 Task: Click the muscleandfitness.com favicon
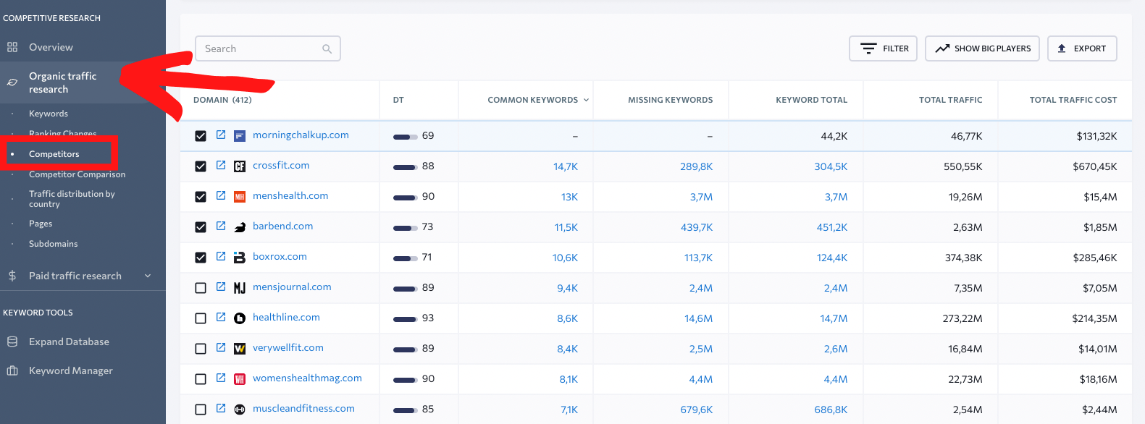240,410
